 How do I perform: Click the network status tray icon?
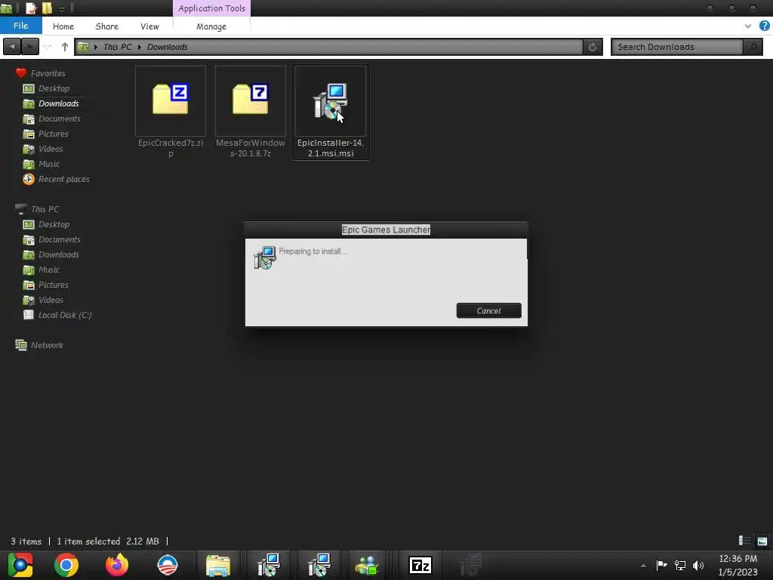(680, 565)
